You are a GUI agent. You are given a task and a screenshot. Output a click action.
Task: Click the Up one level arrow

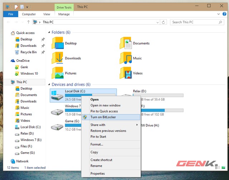point(28,22)
